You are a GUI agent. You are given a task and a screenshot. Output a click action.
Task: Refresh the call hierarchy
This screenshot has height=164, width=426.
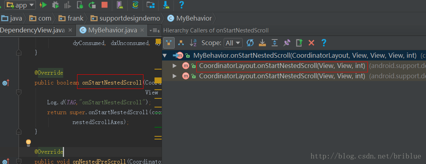tap(250, 43)
